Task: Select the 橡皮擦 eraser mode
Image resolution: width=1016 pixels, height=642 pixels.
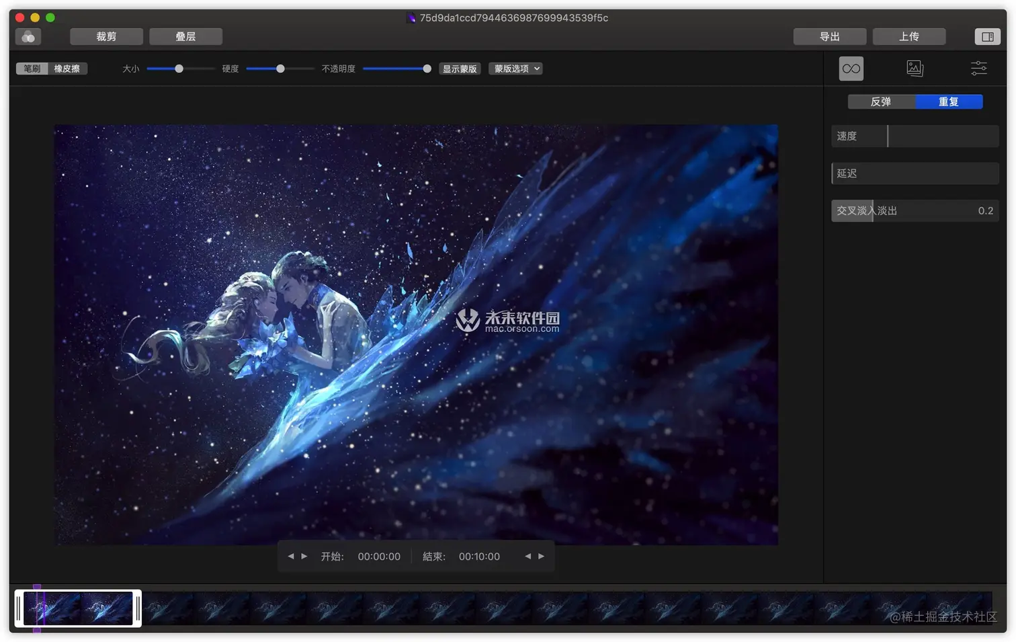Action: pos(67,69)
